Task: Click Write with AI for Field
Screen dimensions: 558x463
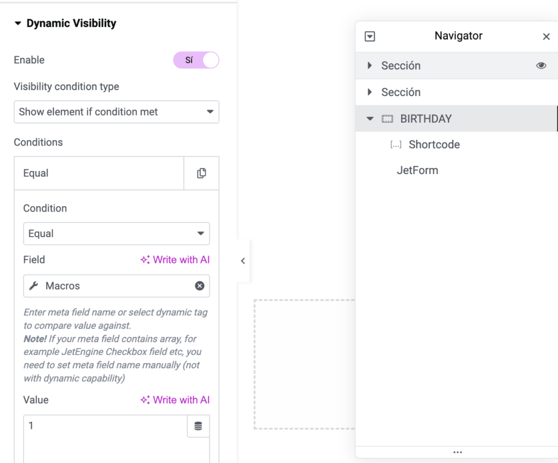Action: (175, 260)
